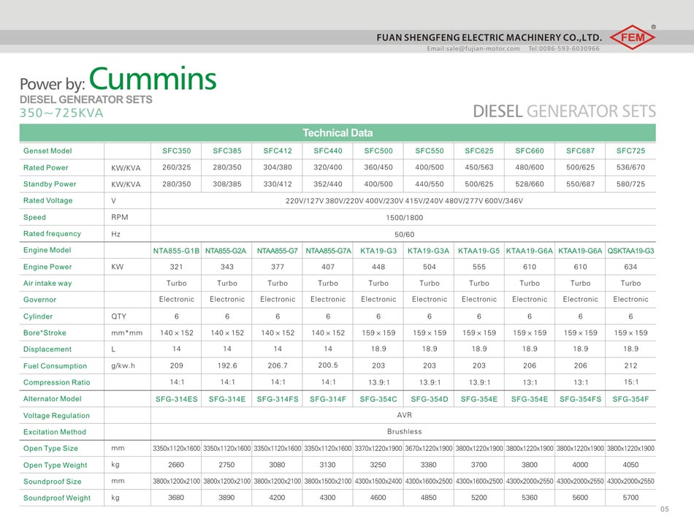The image size is (694, 524).
Task: Click fuel consumption value 200.5
Action: click(328, 365)
